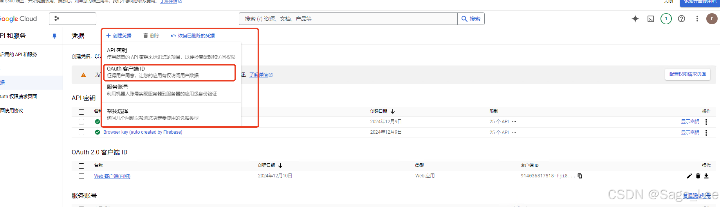
Task: Click the warning triangle icon in banner
Action: pyautogui.click(x=83, y=75)
